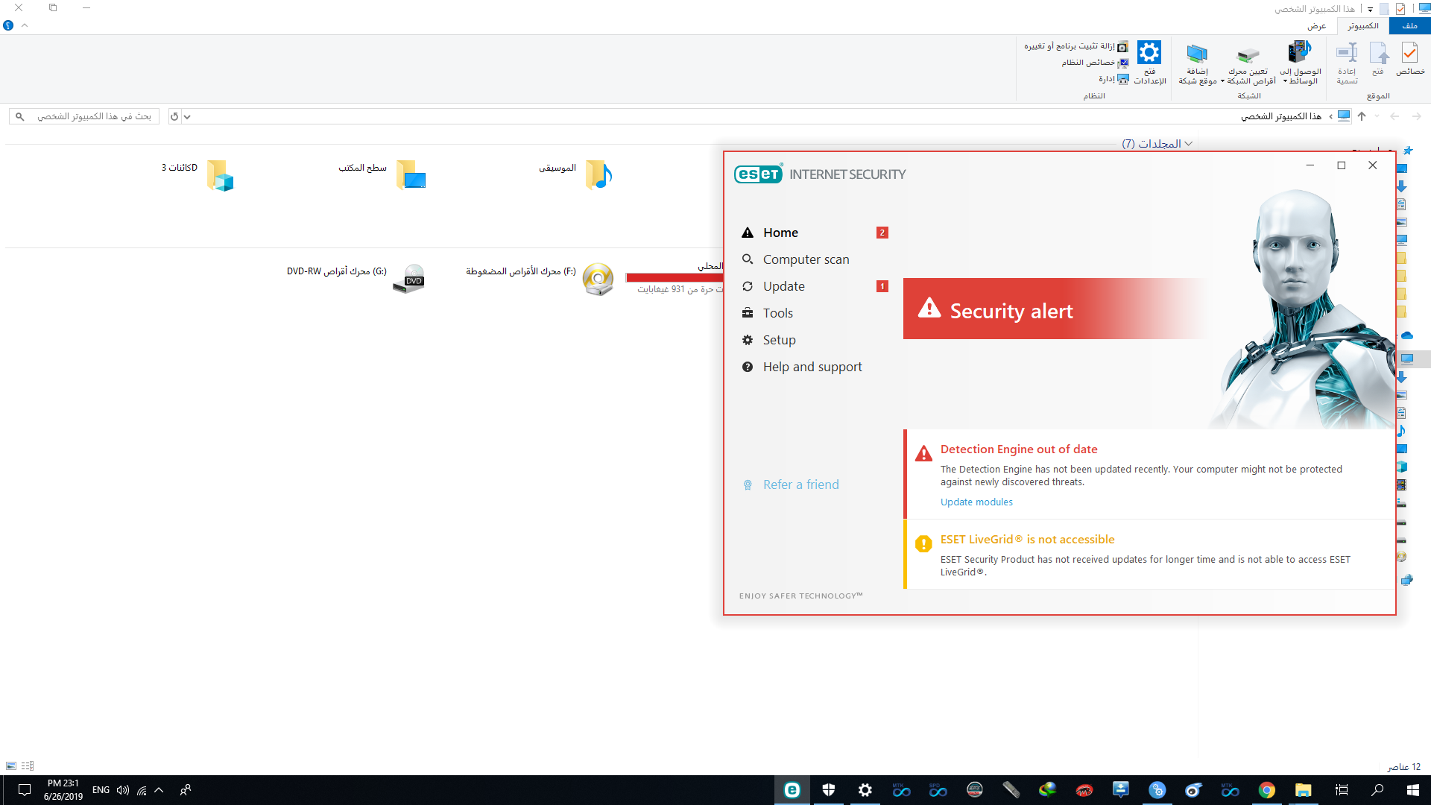Select the DVD-RW drive (G:)

tap(356, 279)
